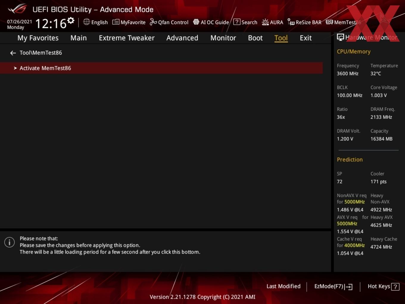Click the SP value 72
Viewport: 405px width, 304px height.
(x=339, y=182)
